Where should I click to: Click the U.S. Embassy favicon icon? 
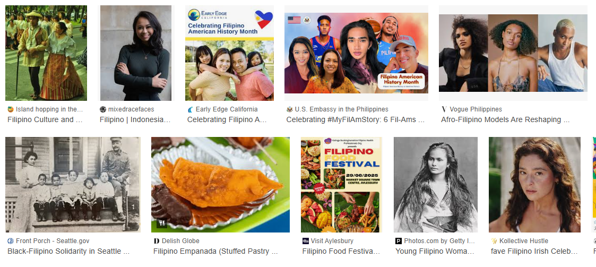point(290,109)
